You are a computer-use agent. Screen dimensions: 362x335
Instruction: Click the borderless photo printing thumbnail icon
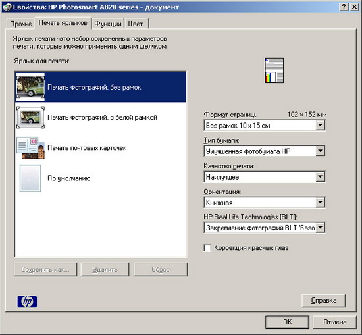pyautogui.click(x=30, y=87)
